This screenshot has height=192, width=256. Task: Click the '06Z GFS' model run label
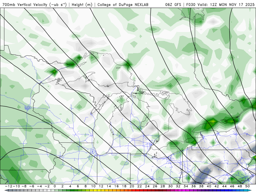(173, 4)
